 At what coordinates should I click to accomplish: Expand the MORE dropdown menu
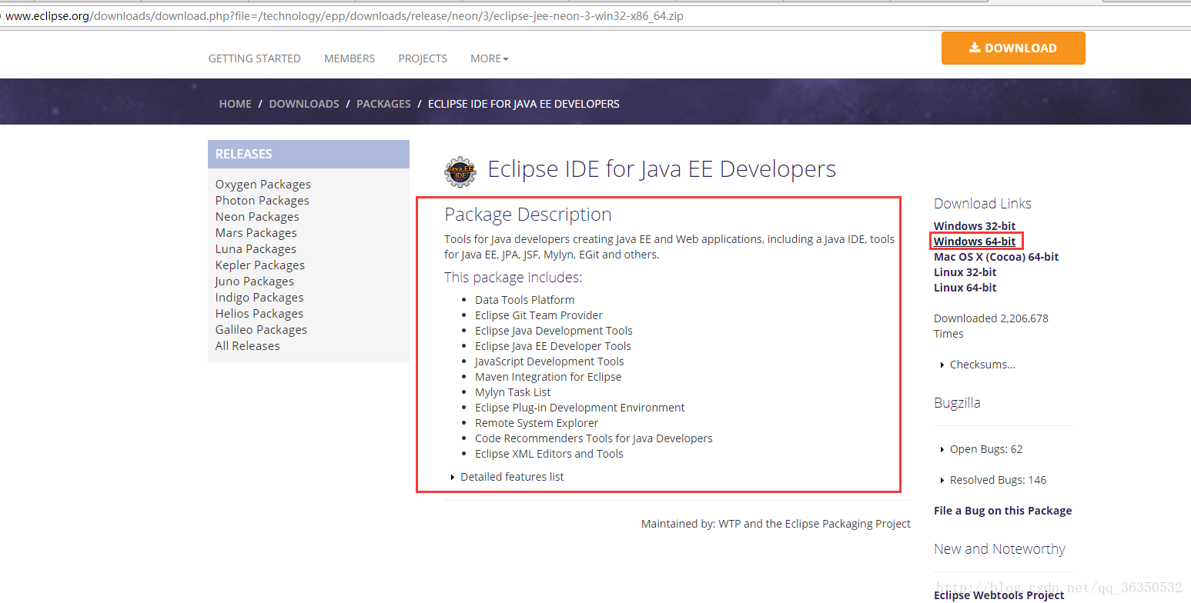(490, 58)
